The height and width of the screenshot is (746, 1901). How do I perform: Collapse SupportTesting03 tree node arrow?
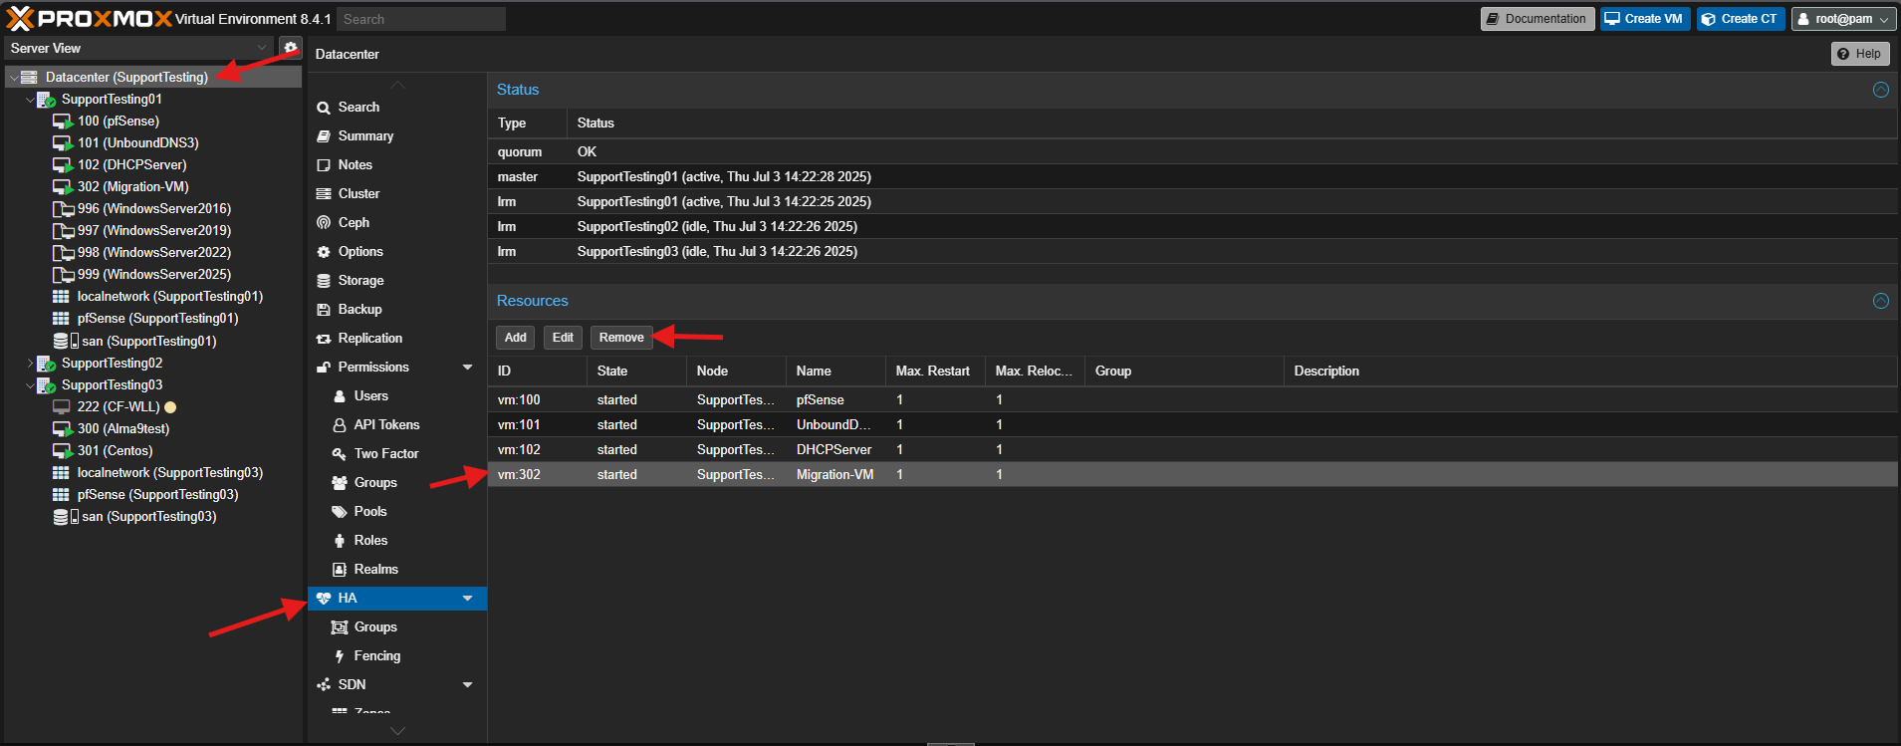coord(29,385)
